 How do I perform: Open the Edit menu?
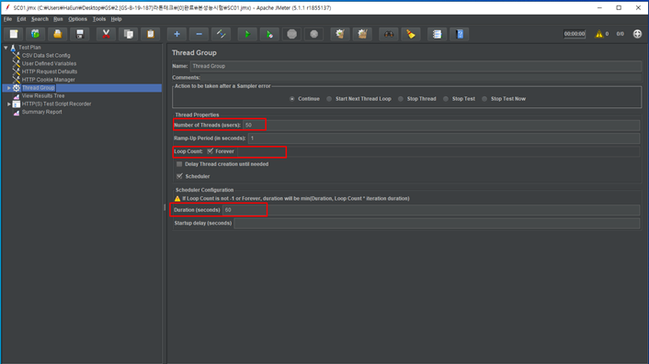[21, 19]
